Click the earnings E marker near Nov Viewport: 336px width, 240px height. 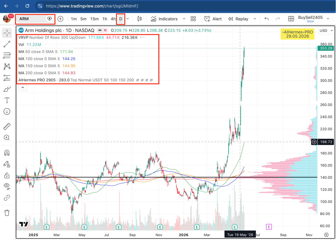coord(160,227)
